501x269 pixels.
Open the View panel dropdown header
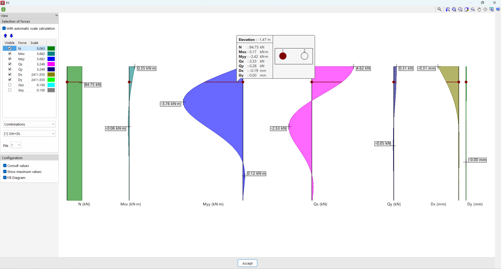point(29,15)
